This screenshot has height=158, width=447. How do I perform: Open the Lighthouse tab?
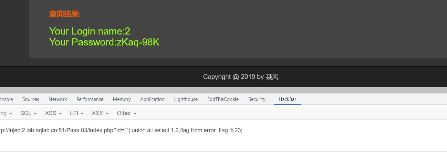coord(186,99)
